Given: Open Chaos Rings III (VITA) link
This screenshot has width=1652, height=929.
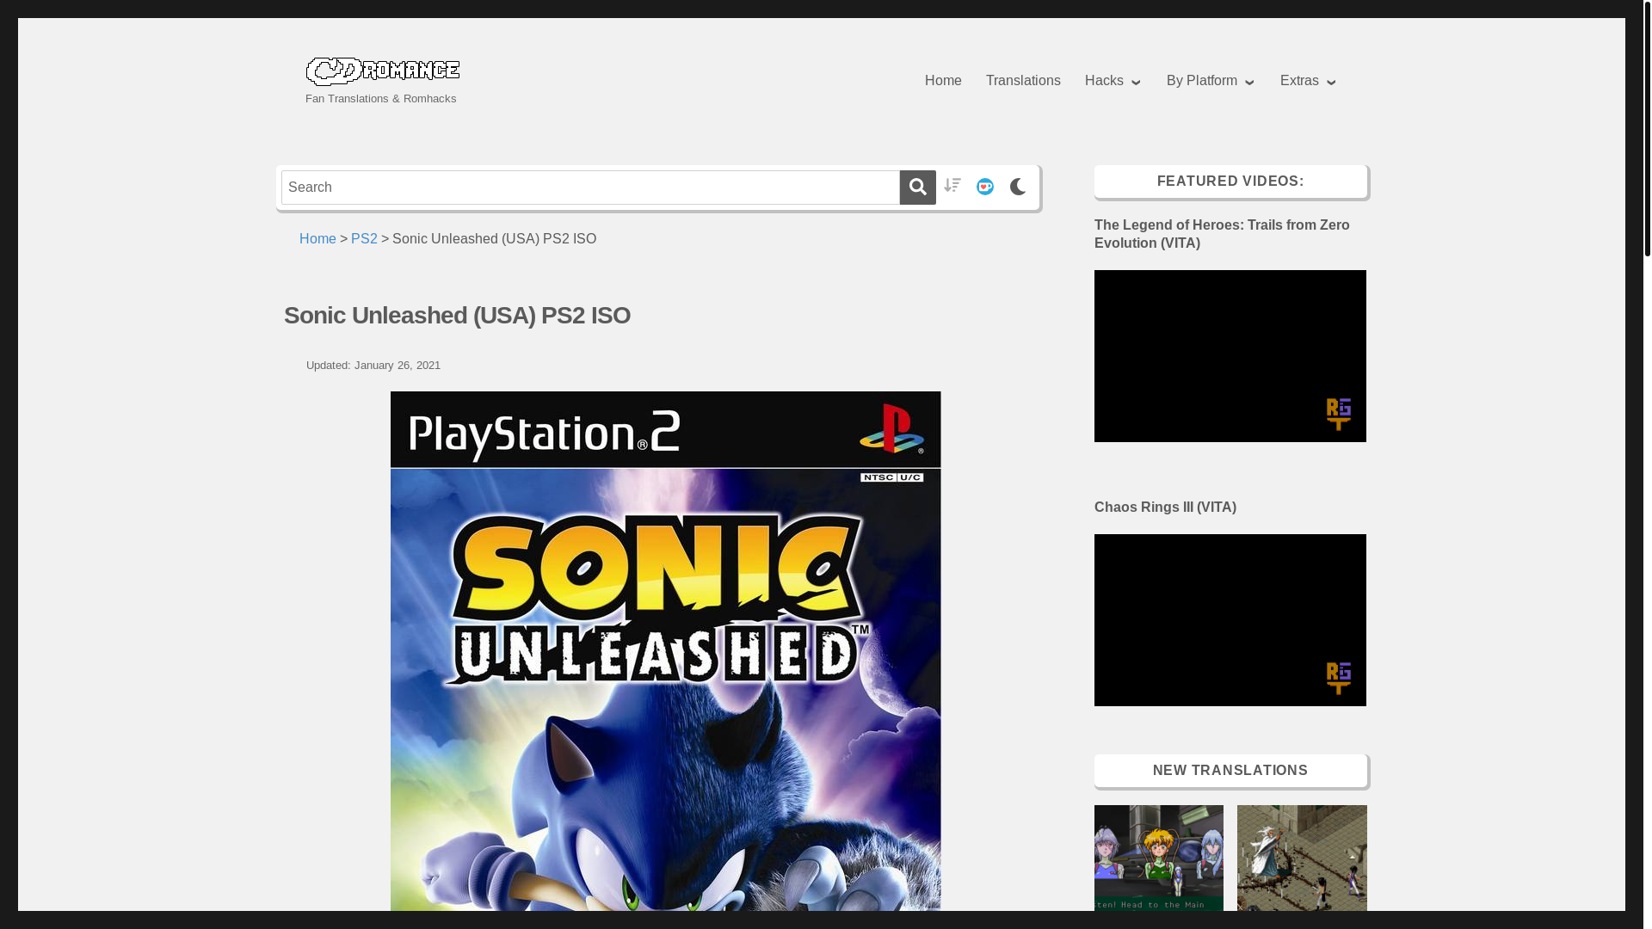Looking at the screenshot, I should (x=1165, y=508).
